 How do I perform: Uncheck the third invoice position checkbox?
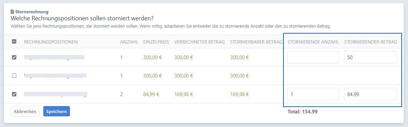click(x=14, y=94)
